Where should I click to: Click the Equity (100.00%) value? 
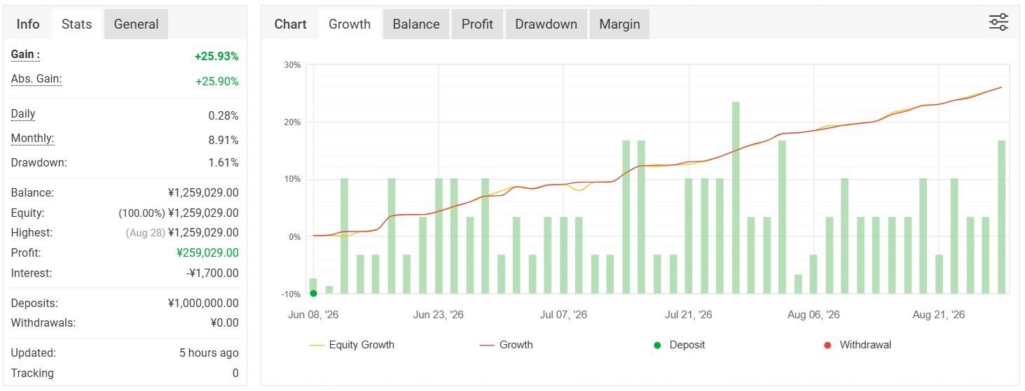coord(179,213)
